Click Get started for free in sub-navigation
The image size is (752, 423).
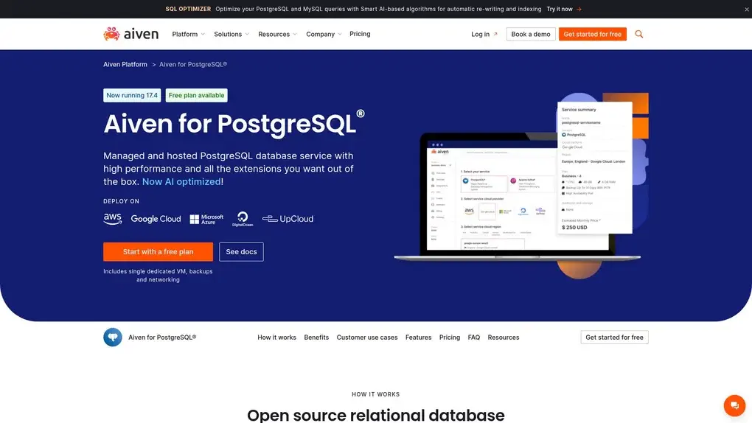tap(614, 338)
